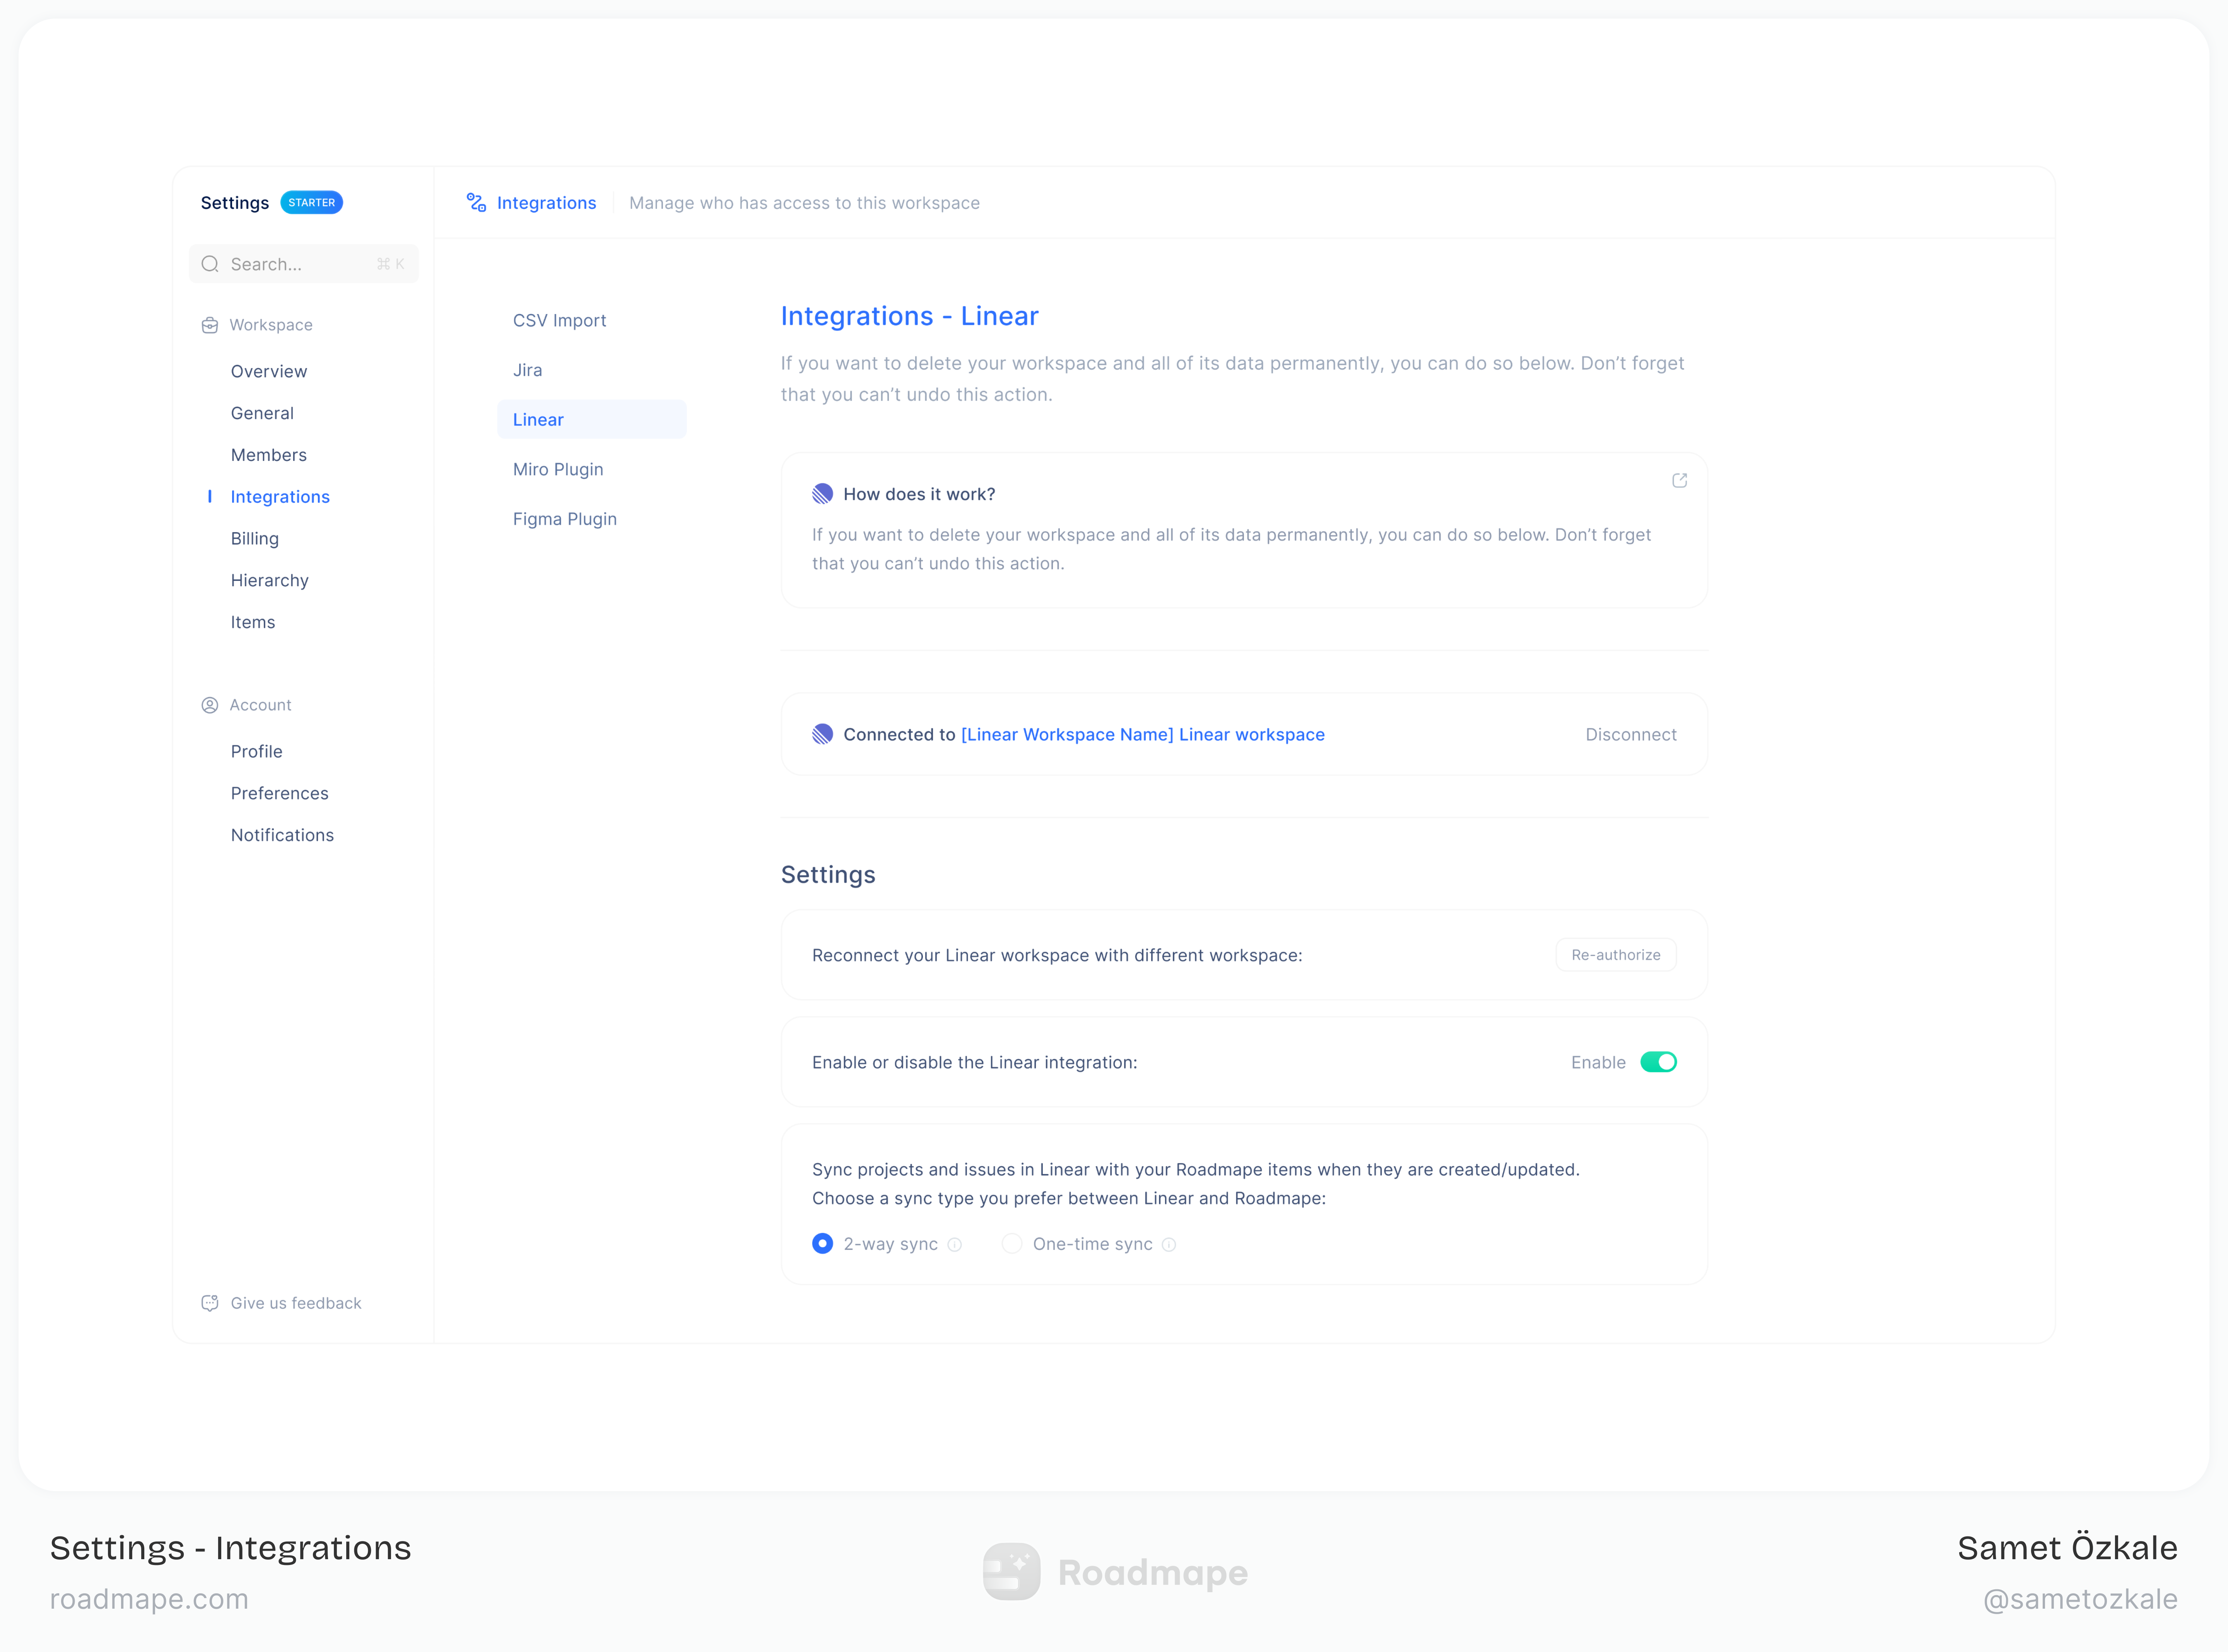Screen dimensions: 2228x1652
Task: Open Billing in the sidebar
Action: click(255, 538)
